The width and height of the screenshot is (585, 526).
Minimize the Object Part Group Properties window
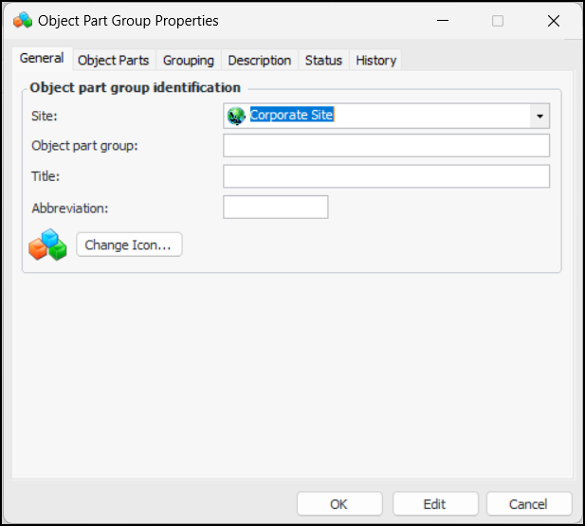click(x=443, y=21)
